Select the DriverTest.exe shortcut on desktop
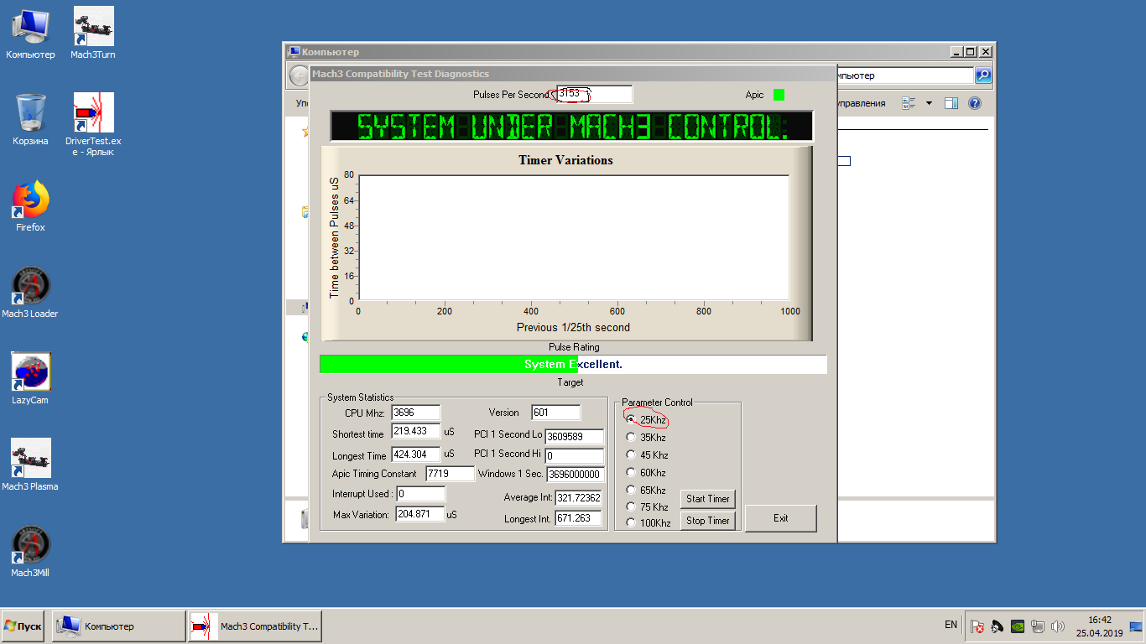1146x644 pixels. (93, 125)
